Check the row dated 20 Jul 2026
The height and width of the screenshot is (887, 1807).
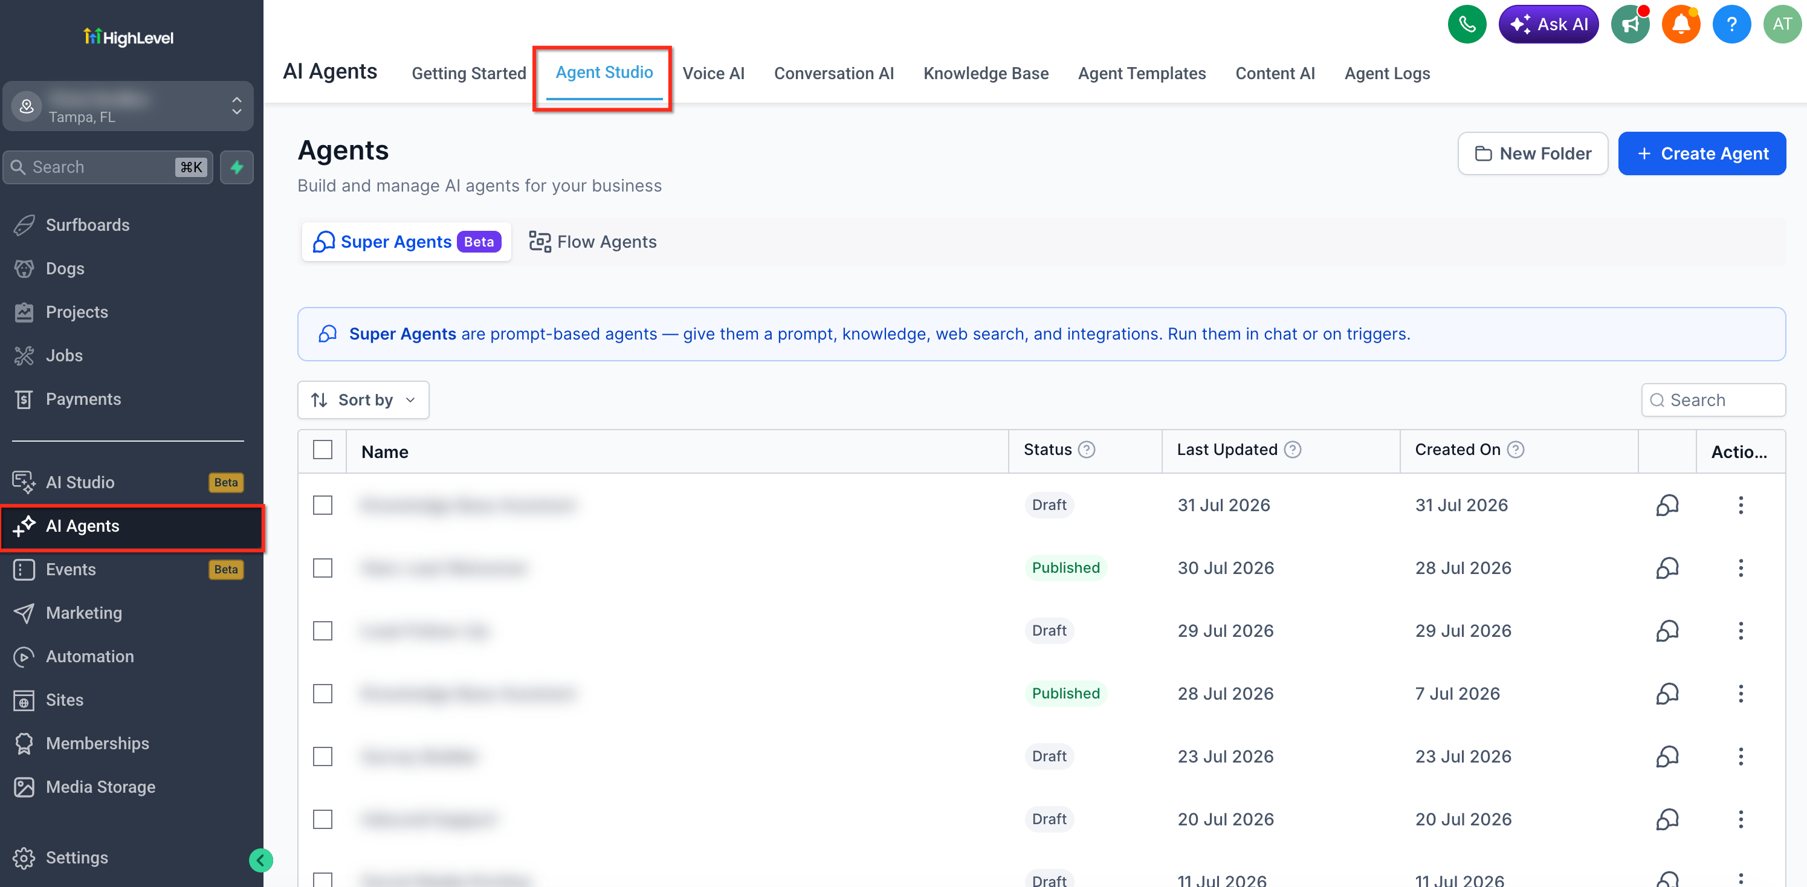coord(323,819)
